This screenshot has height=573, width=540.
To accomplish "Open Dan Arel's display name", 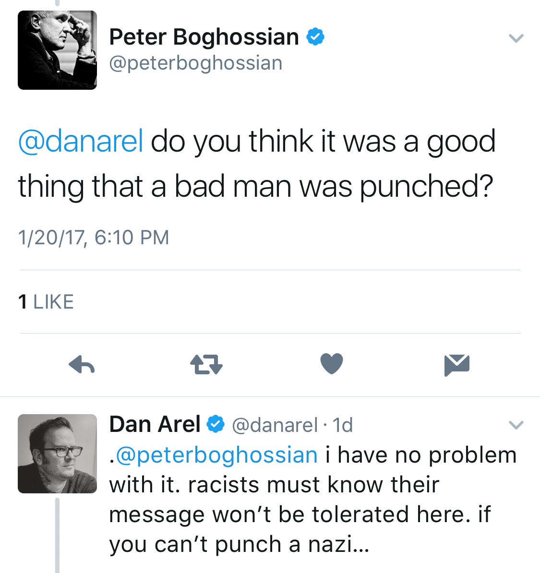I will [x=155, y=424].
